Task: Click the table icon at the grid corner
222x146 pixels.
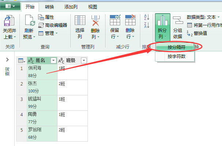Action: pyautogui.click(x=22, y=61)
